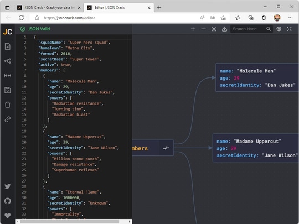
Task: Reload the page with the refresh button
Action: (x=22, y=18)
